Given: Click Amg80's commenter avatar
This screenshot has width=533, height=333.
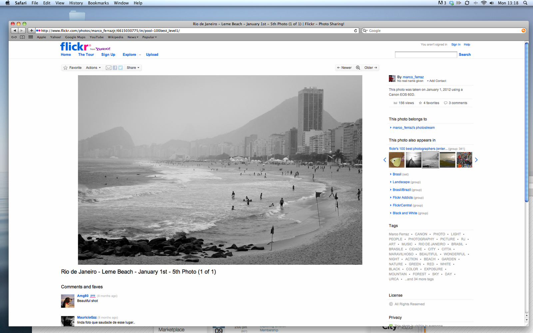Looking at the screenshot, I should (68, 301).
